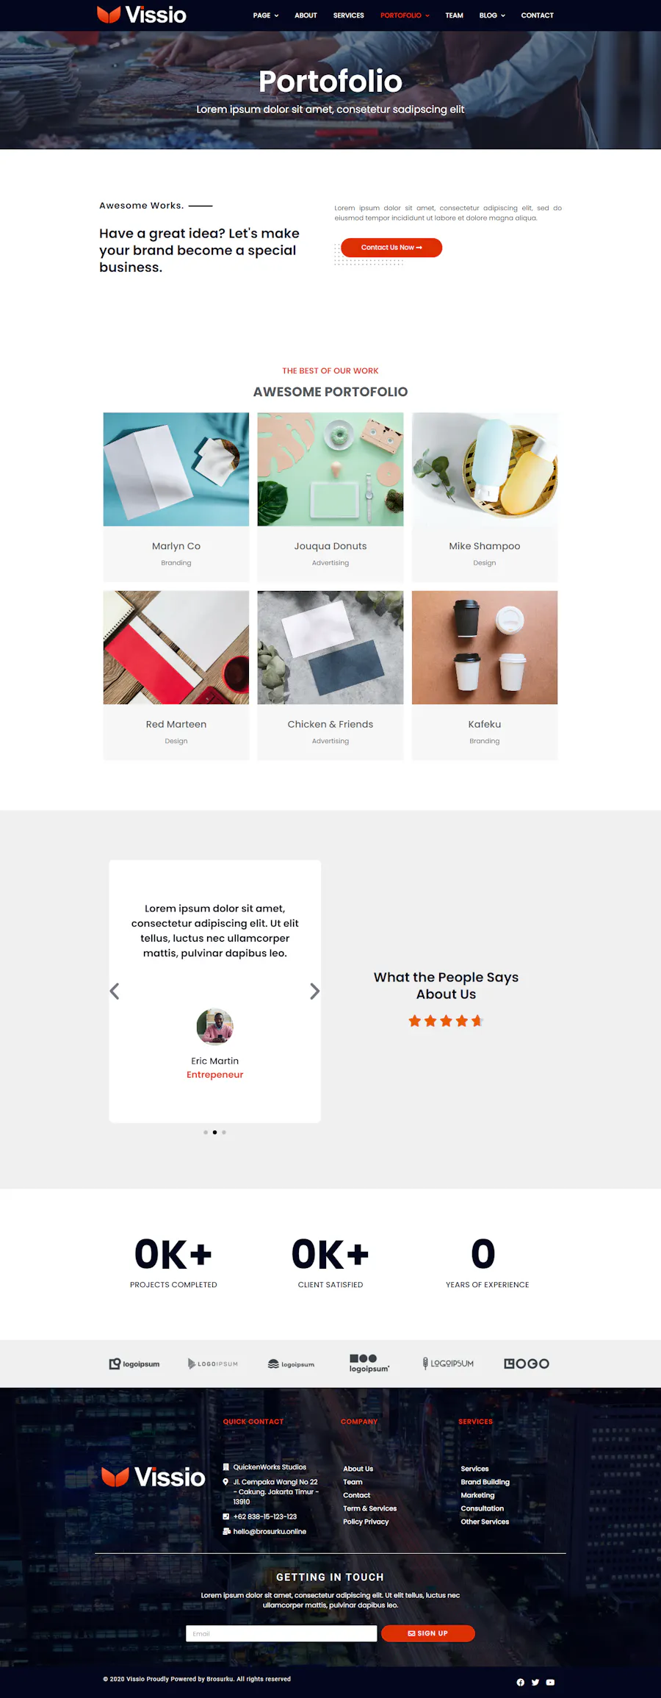This screenshot has height=1698, width=661.
Task: Expand the PORTOFOLIO dropdown menu
Action: (405, 15)
